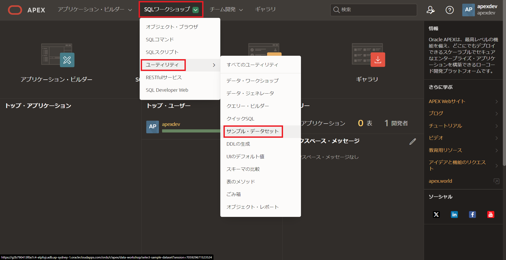This screenshot has height=260, width=506.
Task: Click the green apexdev activity bar
Action: [191, 131]
